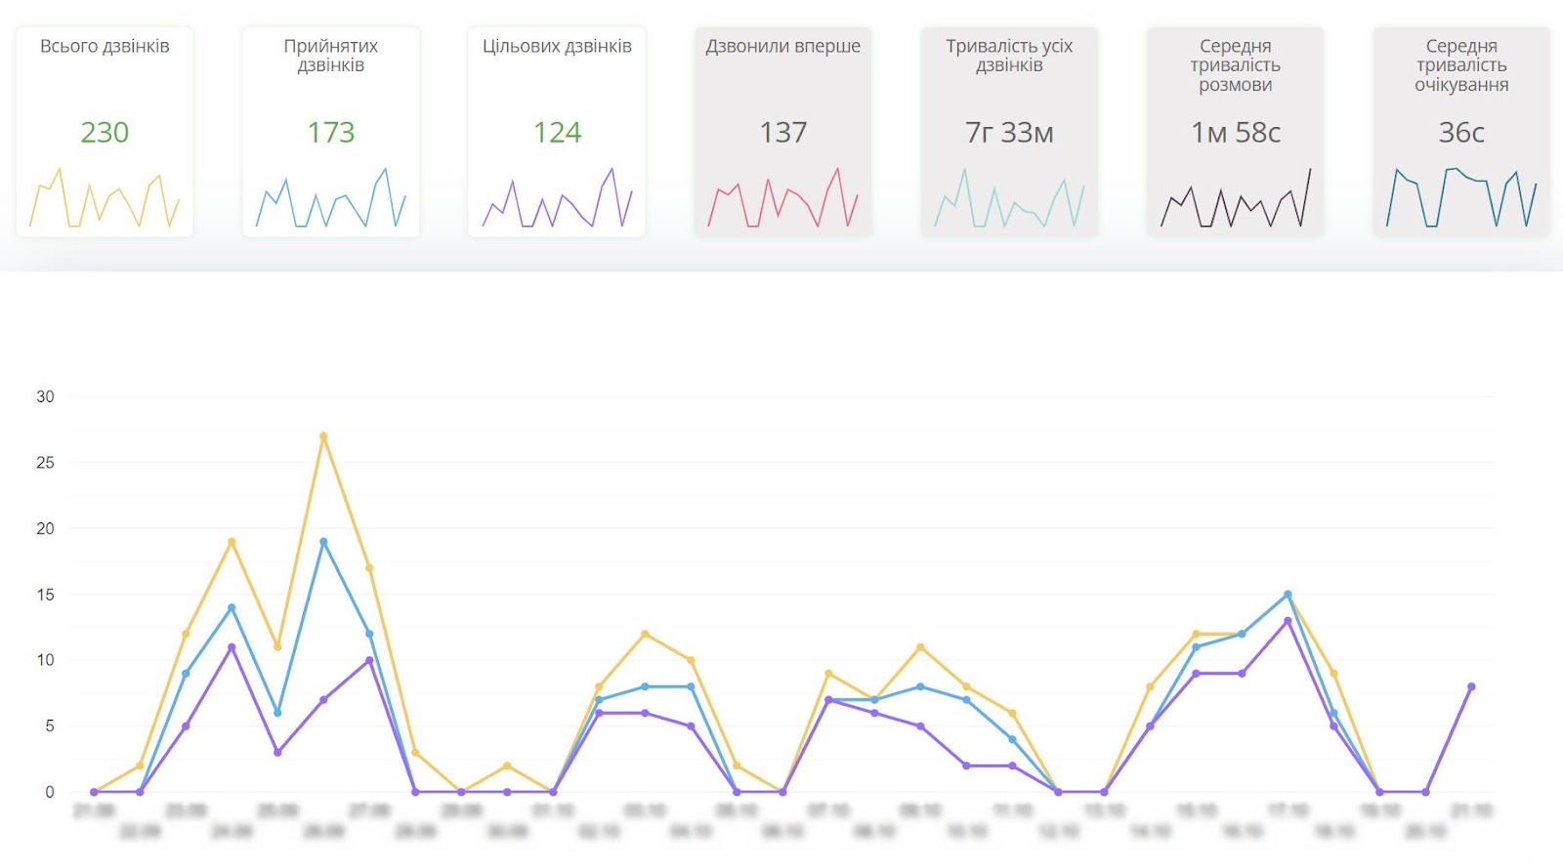Image resolution: width=1563 pixels, height=868 pixels.
Task: Select the Всього дзвінків card
Action: coord(105,132)
